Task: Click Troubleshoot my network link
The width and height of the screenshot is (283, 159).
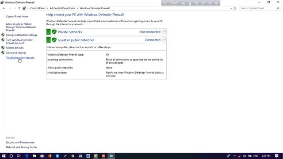Action: pos(20,58)
